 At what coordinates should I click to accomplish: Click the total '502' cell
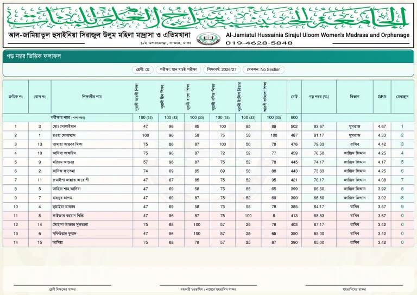(x=294, y=127)
